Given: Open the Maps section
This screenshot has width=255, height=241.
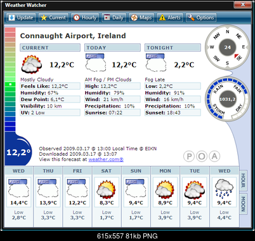Looking at the screenshot, I should point(141,18).
